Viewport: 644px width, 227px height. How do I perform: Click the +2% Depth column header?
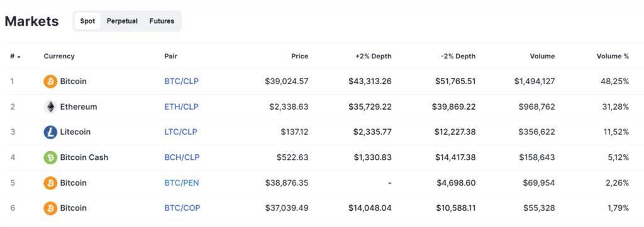click(374, 56)
